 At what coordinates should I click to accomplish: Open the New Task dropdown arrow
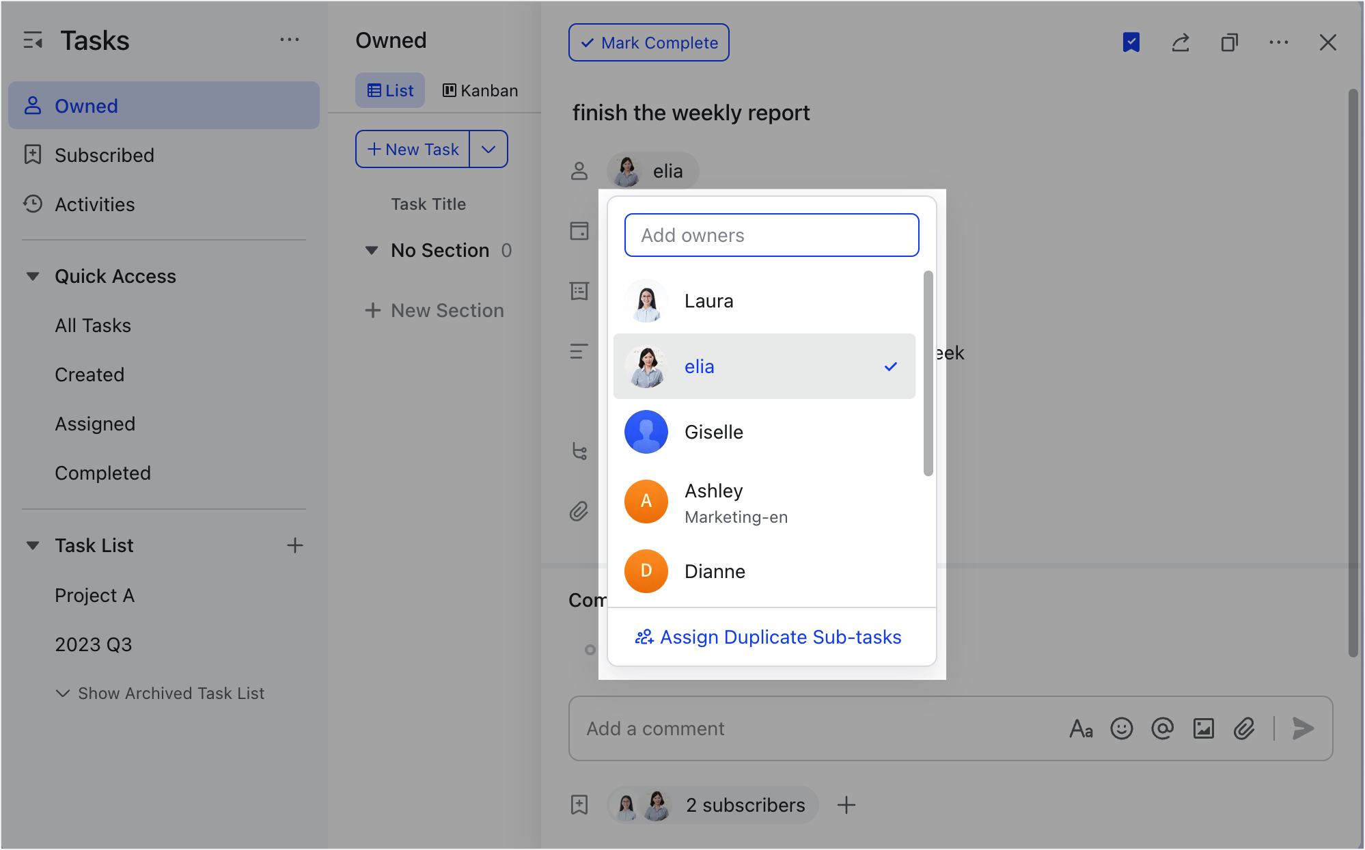click(488, 149)
